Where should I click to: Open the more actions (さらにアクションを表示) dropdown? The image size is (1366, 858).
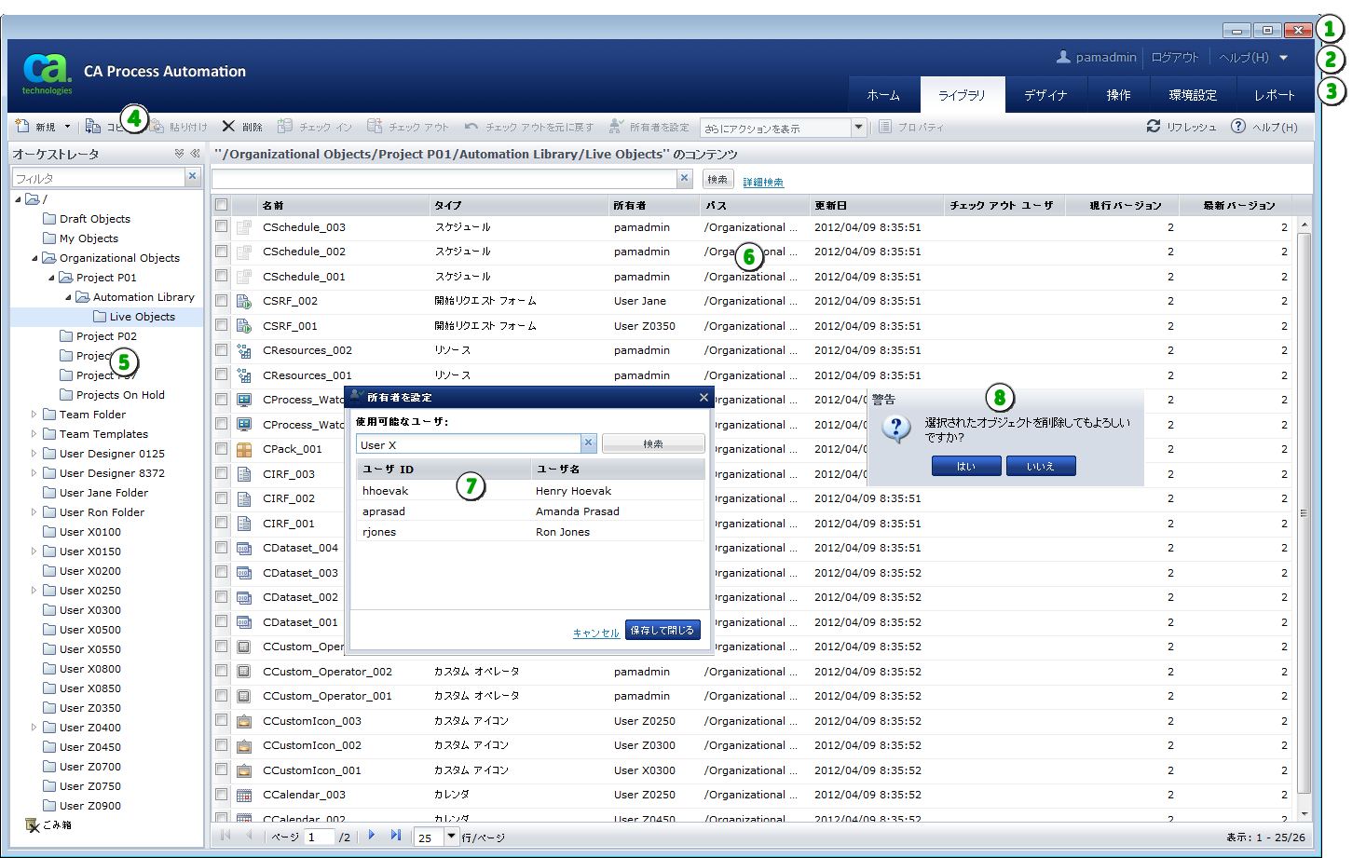tap(858, 128)
